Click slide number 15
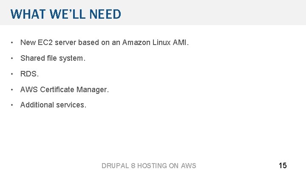306x172 pixels. pos(283,165)
